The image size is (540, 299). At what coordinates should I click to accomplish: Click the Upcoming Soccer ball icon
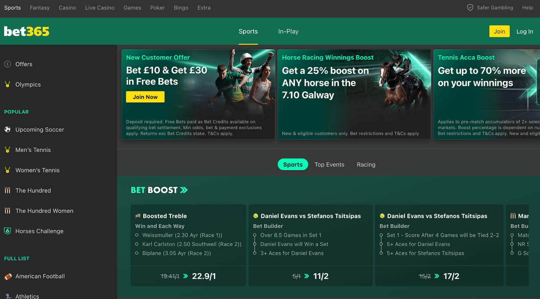pyautogui.click(x=7, y=129)
